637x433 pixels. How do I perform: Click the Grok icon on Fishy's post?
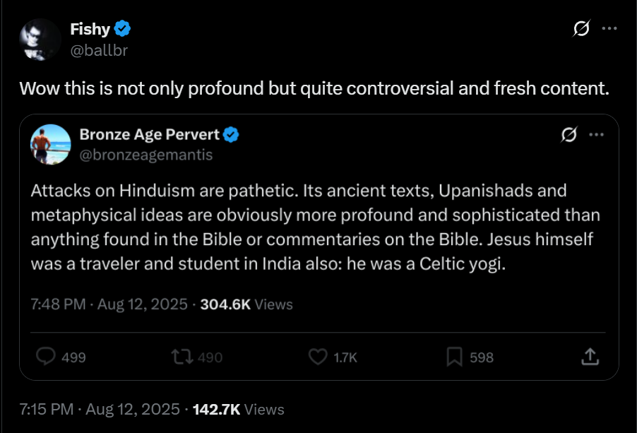point(581,29)
